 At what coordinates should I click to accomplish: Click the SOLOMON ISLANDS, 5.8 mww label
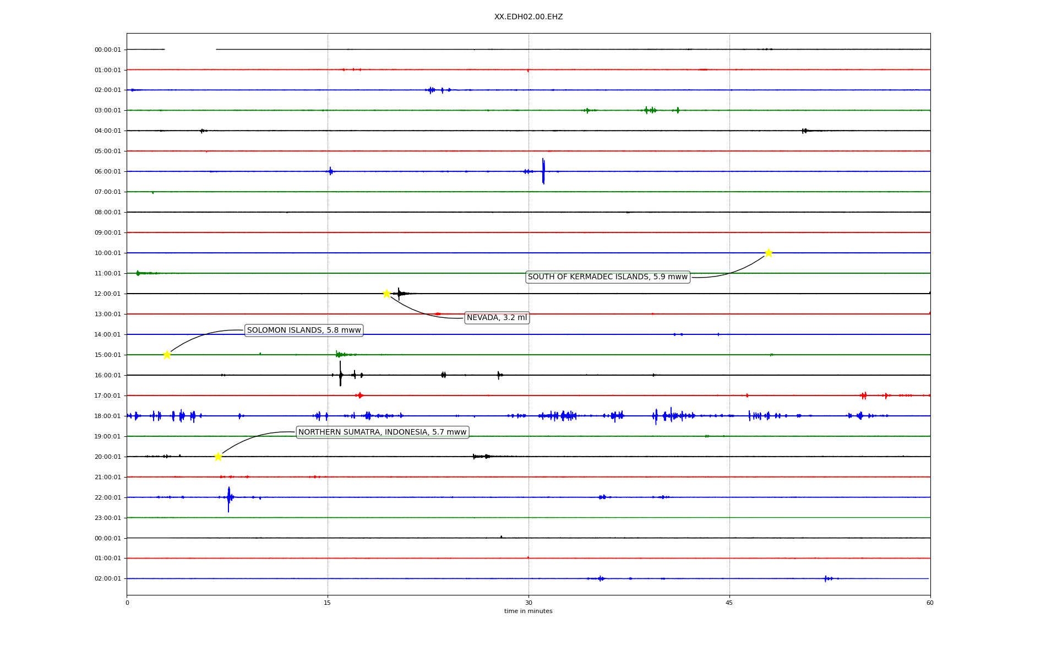point(304,330)
